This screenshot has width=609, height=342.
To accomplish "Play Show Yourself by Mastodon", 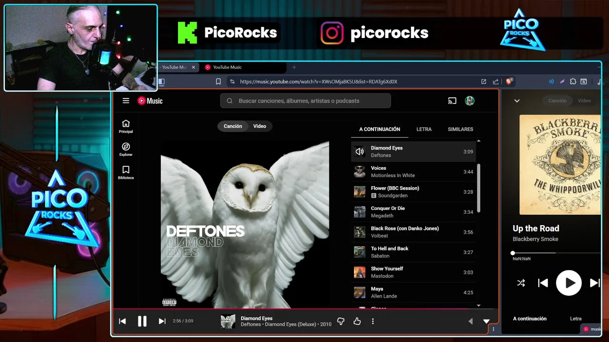I will (x=413, y=272).
